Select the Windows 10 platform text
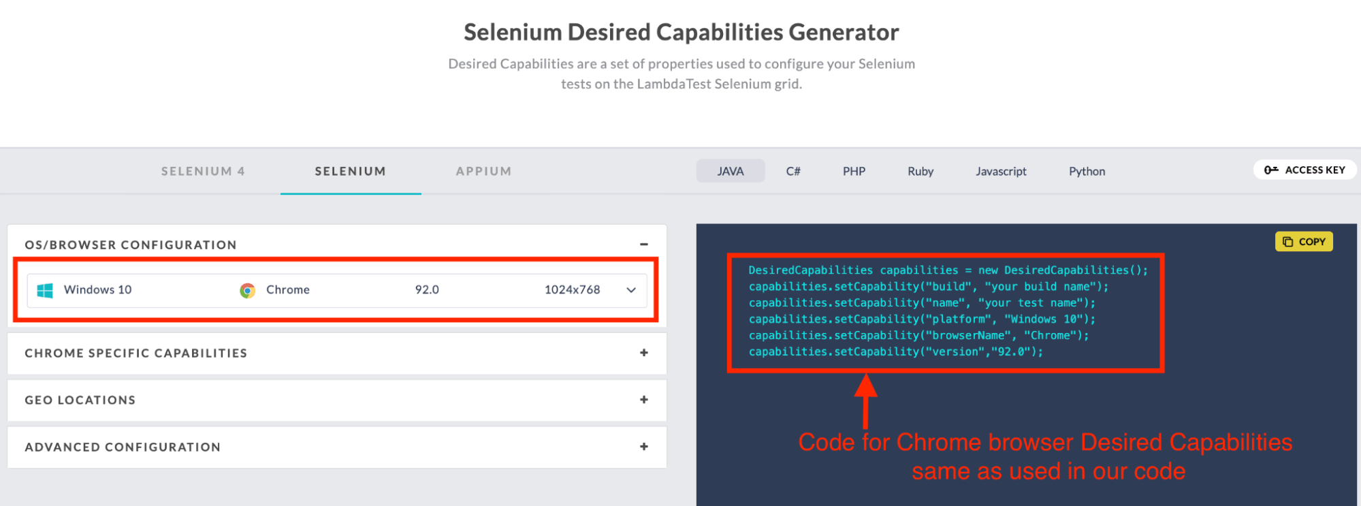 point(98,289)
